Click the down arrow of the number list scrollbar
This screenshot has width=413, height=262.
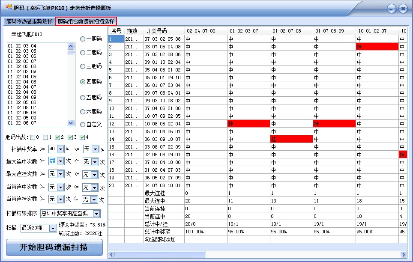click(70, 123)
